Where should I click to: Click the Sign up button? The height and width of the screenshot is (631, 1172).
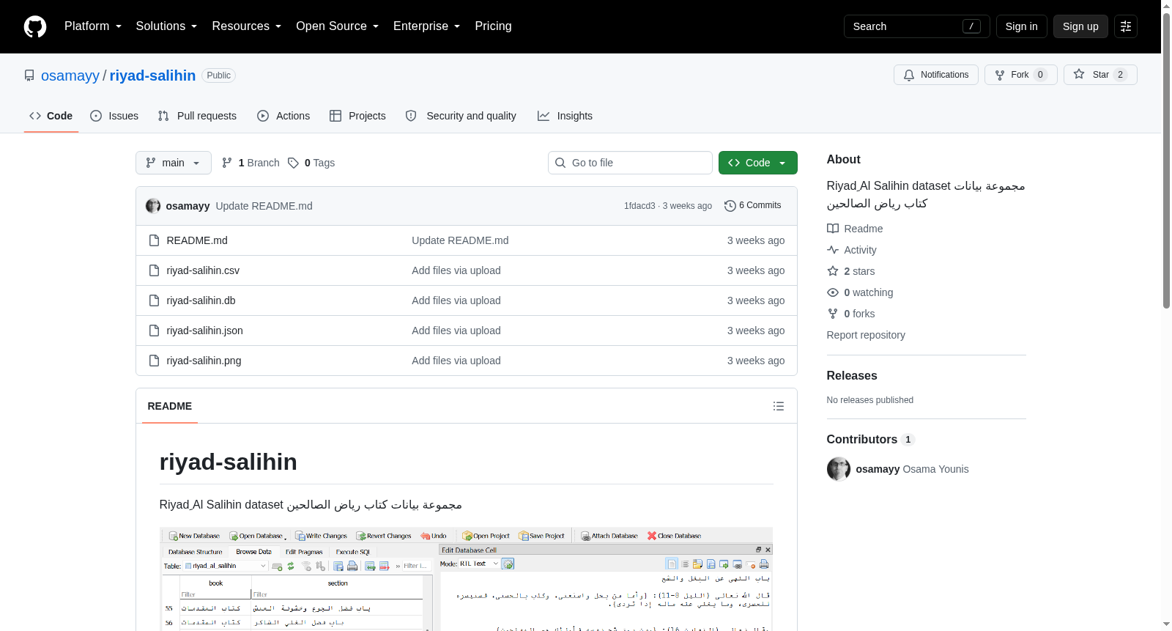[x=1080, y=26]
